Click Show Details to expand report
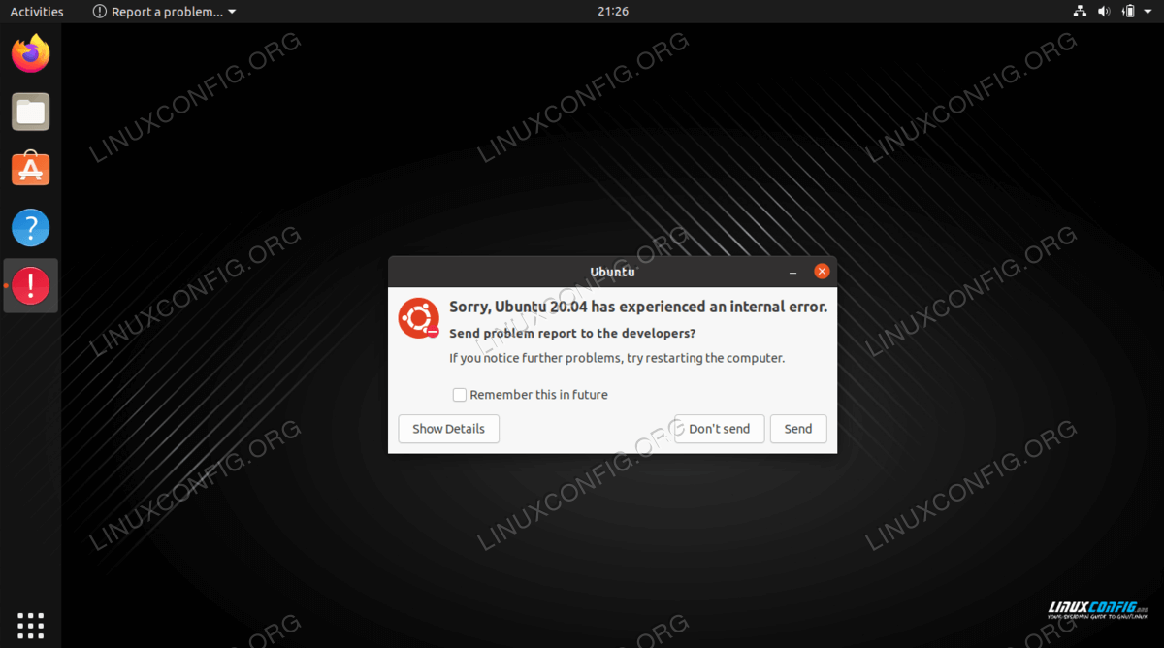 click(448, 429)
